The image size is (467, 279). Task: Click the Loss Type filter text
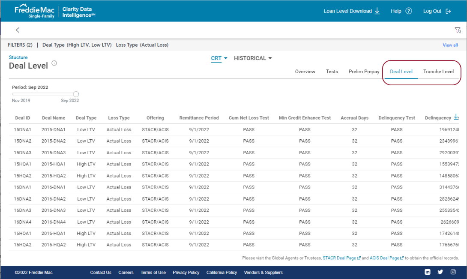tap(142, 45)
